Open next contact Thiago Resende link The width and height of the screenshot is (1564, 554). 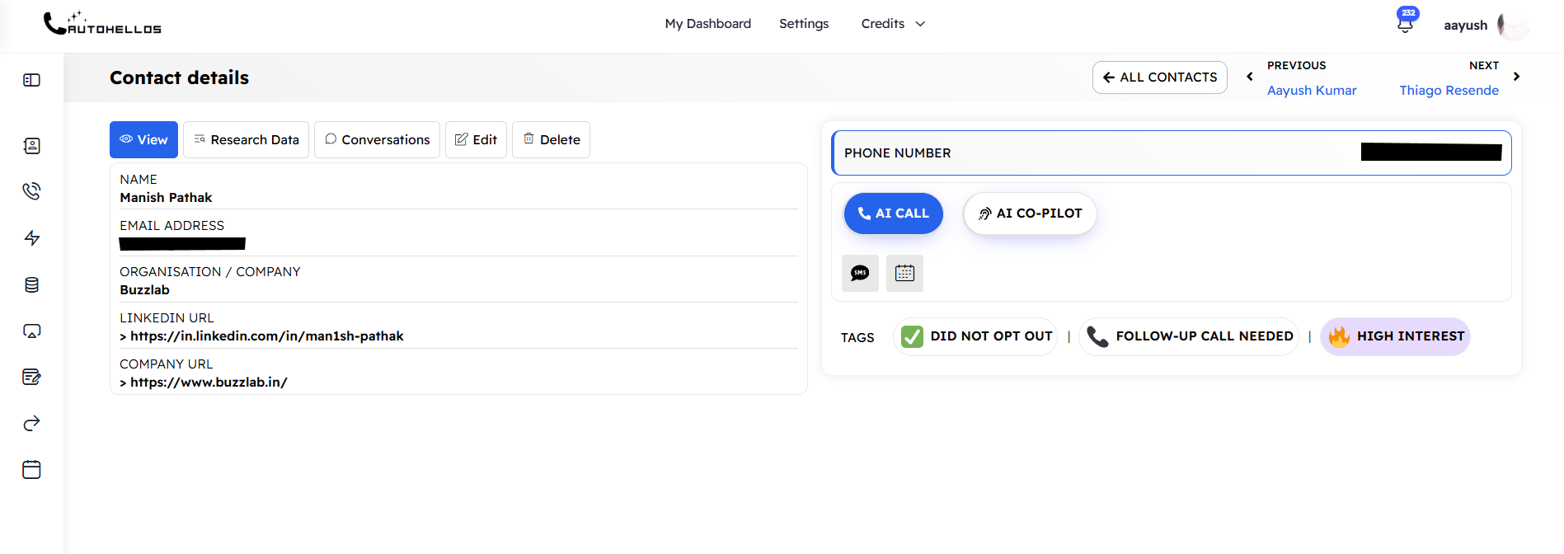point(1449,91)
